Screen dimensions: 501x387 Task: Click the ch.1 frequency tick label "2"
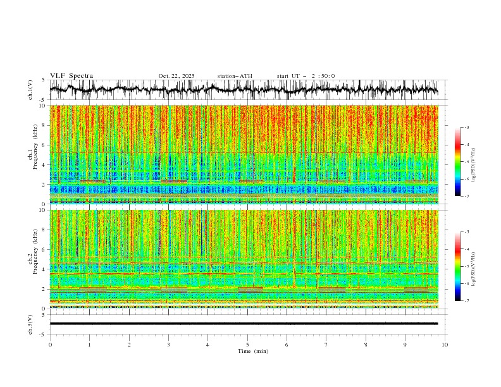click(44, 184)
